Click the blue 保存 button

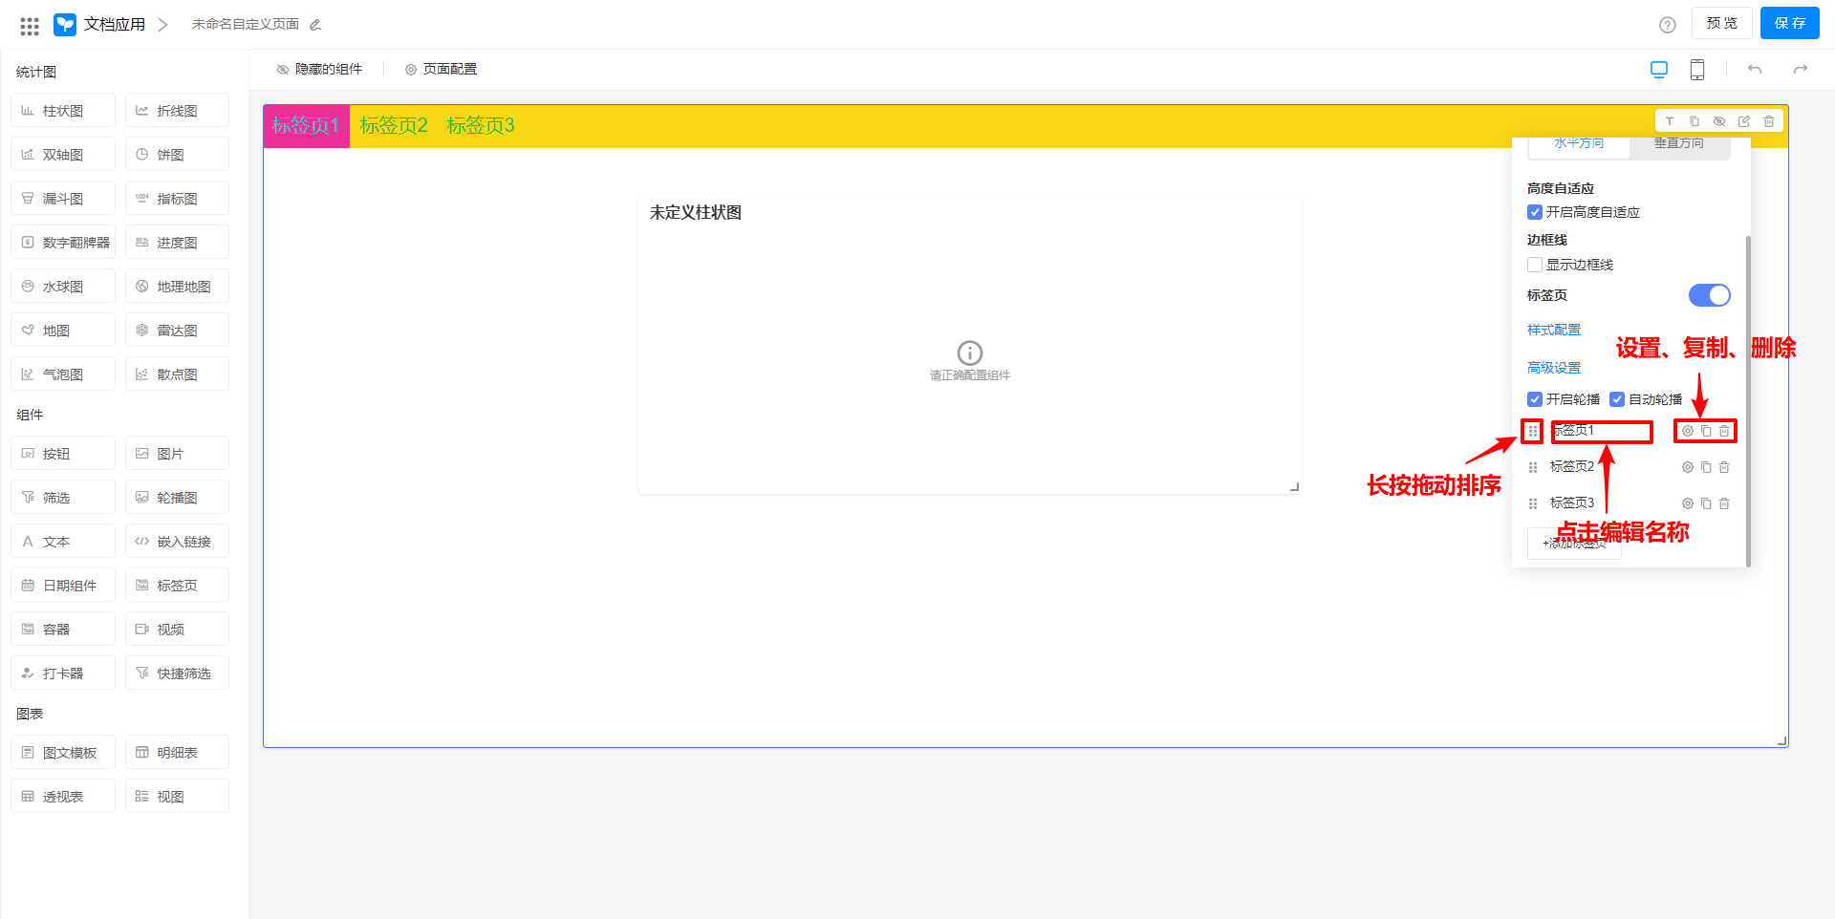(1789, 23)
